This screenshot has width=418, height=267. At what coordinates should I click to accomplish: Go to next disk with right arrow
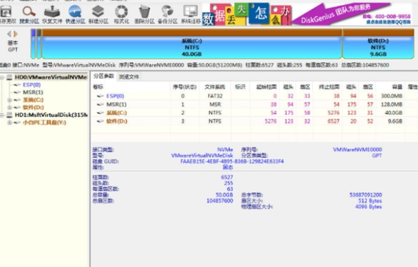[x=16, y=33]
